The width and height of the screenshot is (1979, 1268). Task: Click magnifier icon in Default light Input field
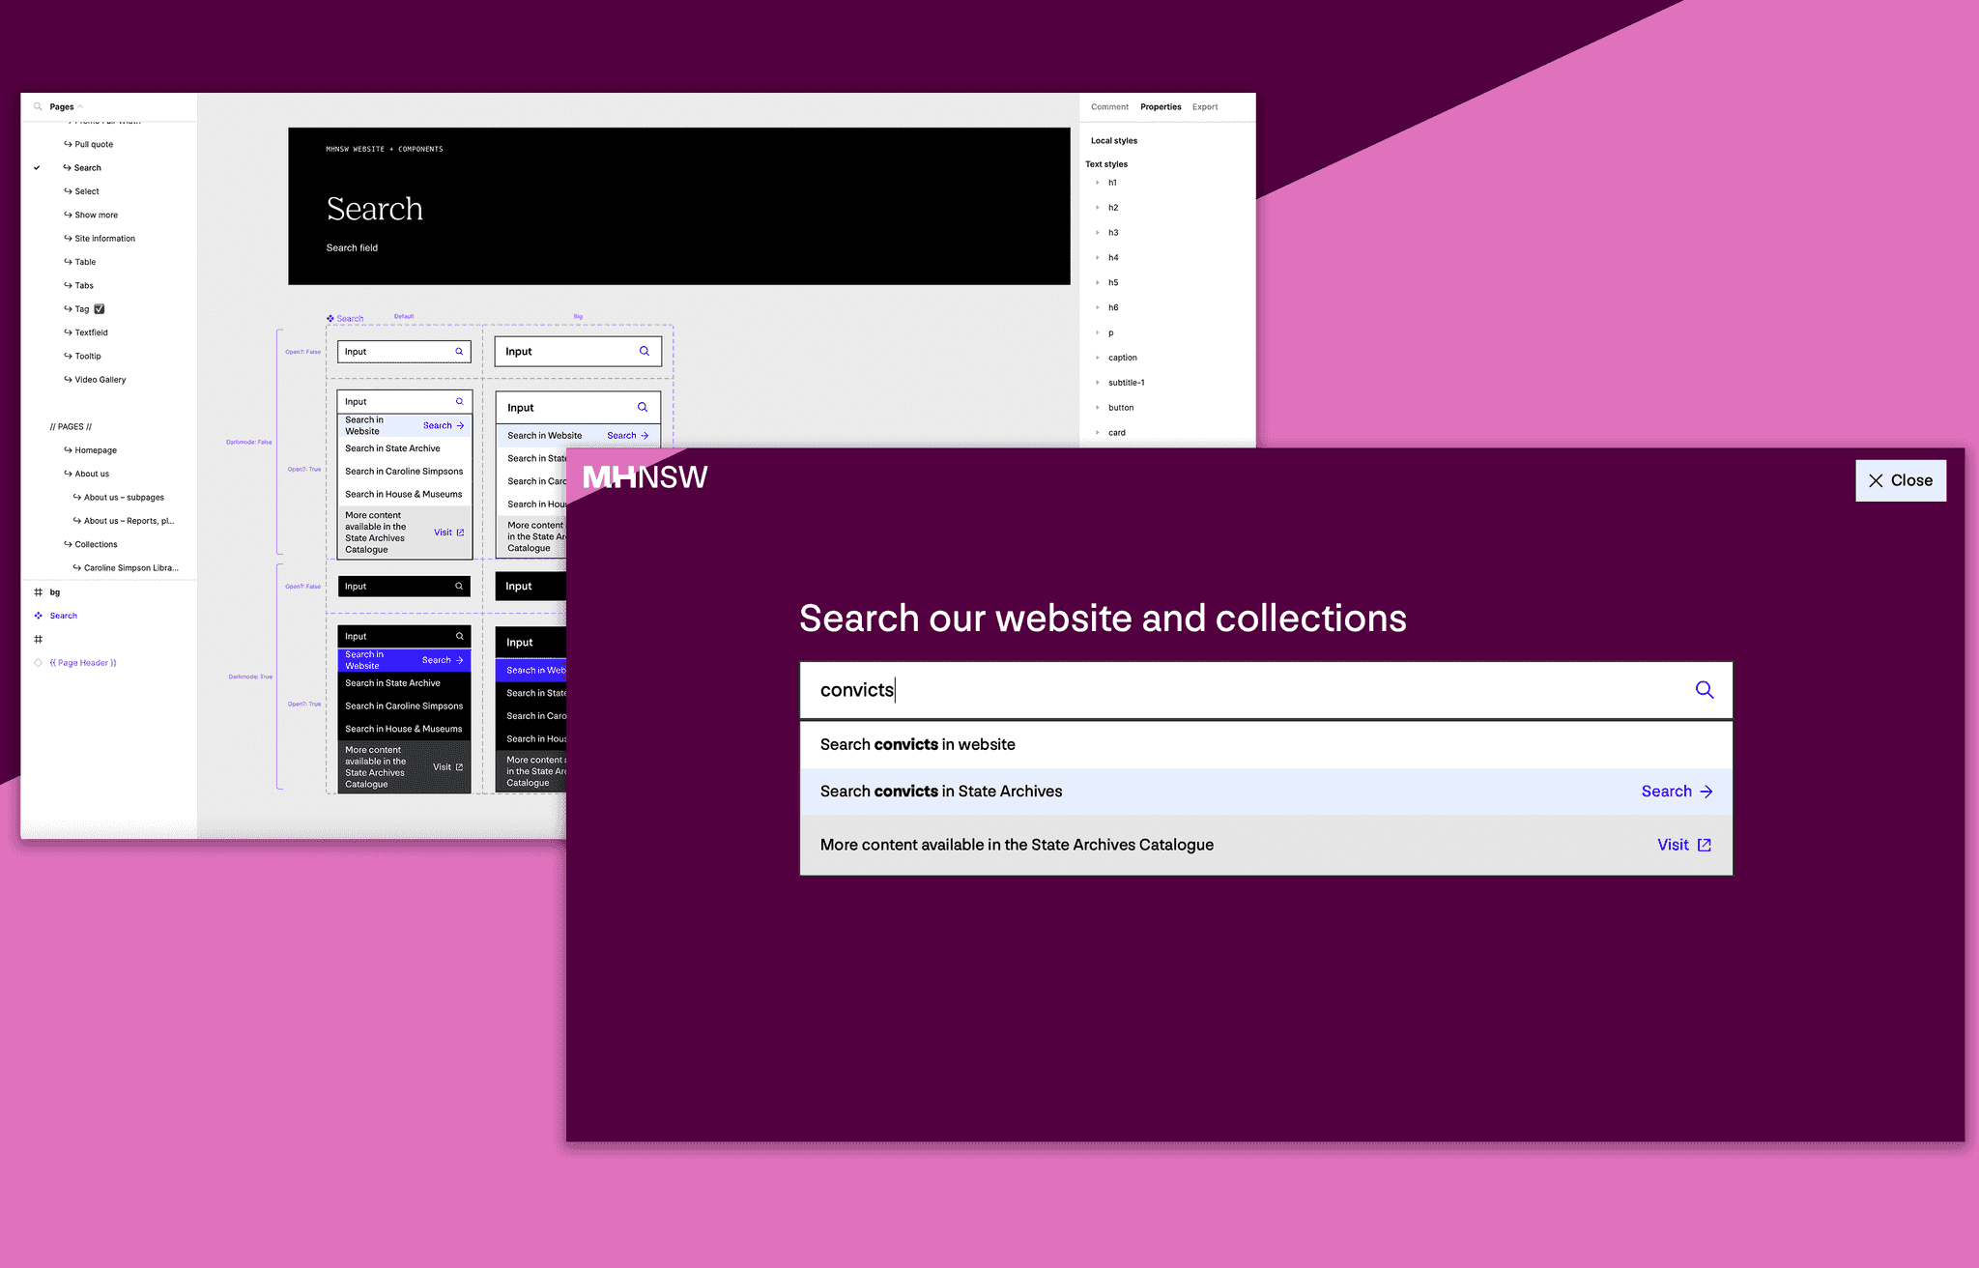pyautogui.click(x=459, y=352)
